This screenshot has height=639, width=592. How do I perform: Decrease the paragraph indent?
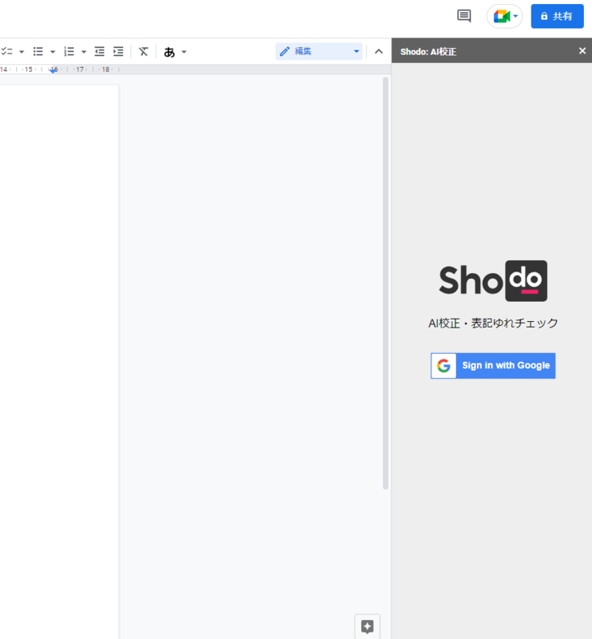(x=100, y=51)
